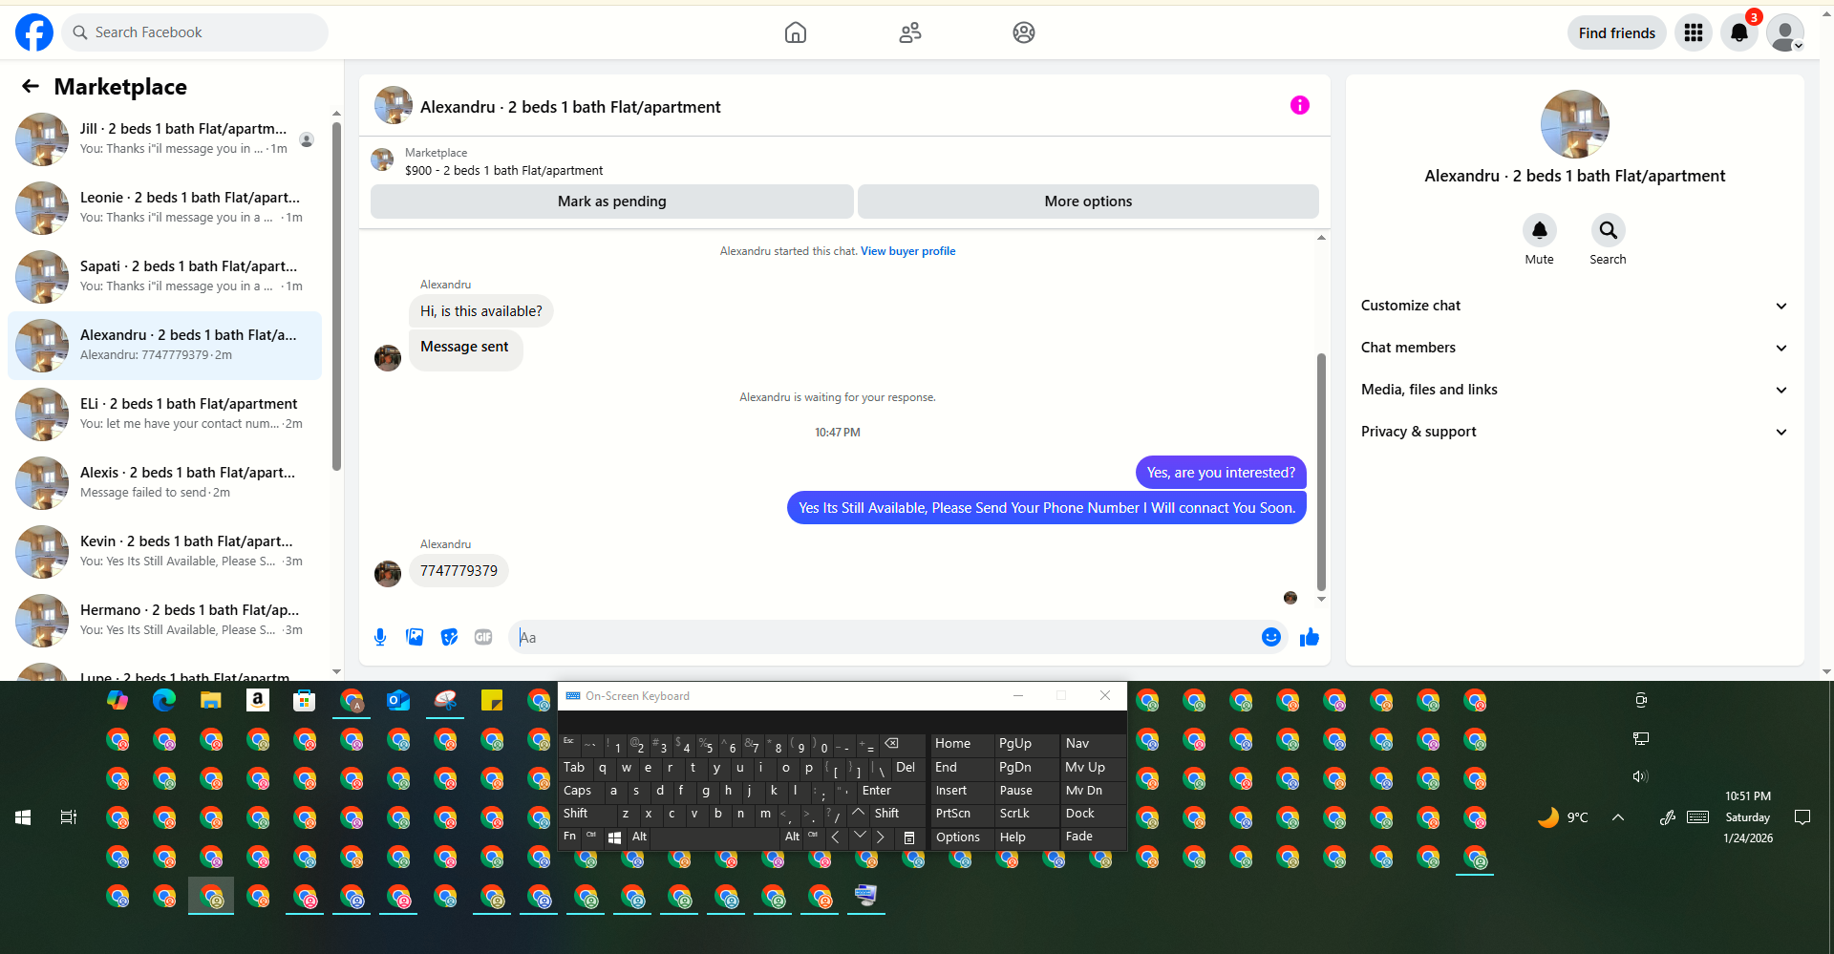Open the View buyer profile link
Image resolution: width=1834 pixels, height=954 pixels.
(907, 251)
